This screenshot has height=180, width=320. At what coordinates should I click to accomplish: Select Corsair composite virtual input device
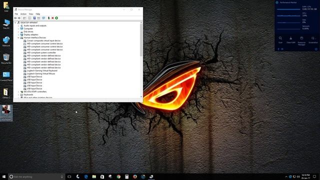(x=43, y=40)
